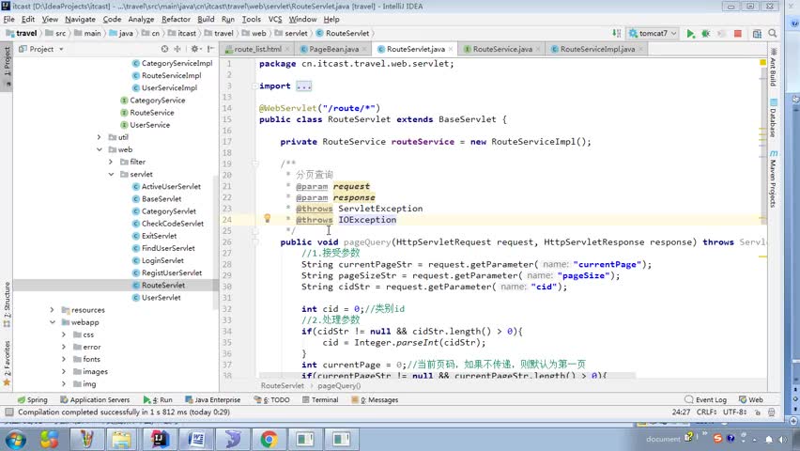Switch to the RouteServiceImpl.java tab
The image size is (800, 451).
(597, 49)
